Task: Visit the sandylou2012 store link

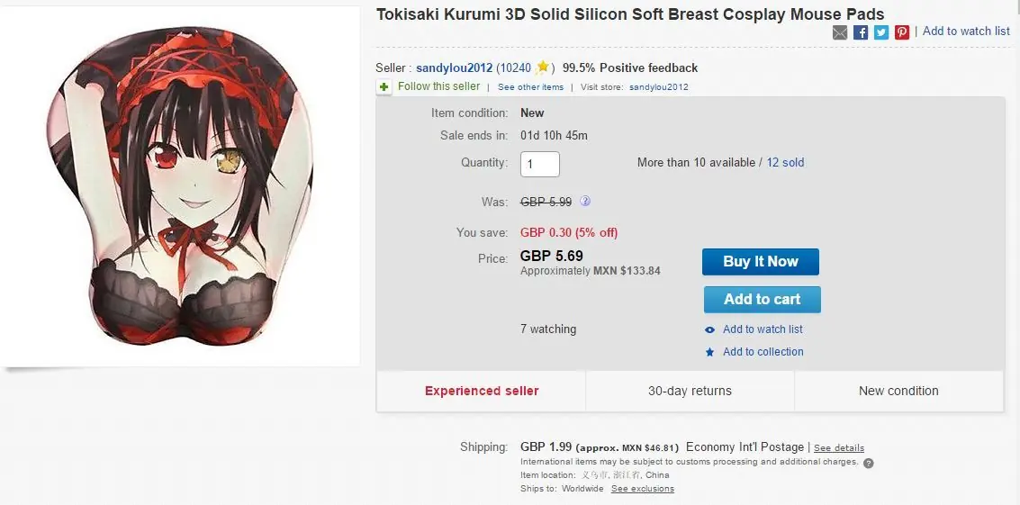Action: tap(658, 87)
